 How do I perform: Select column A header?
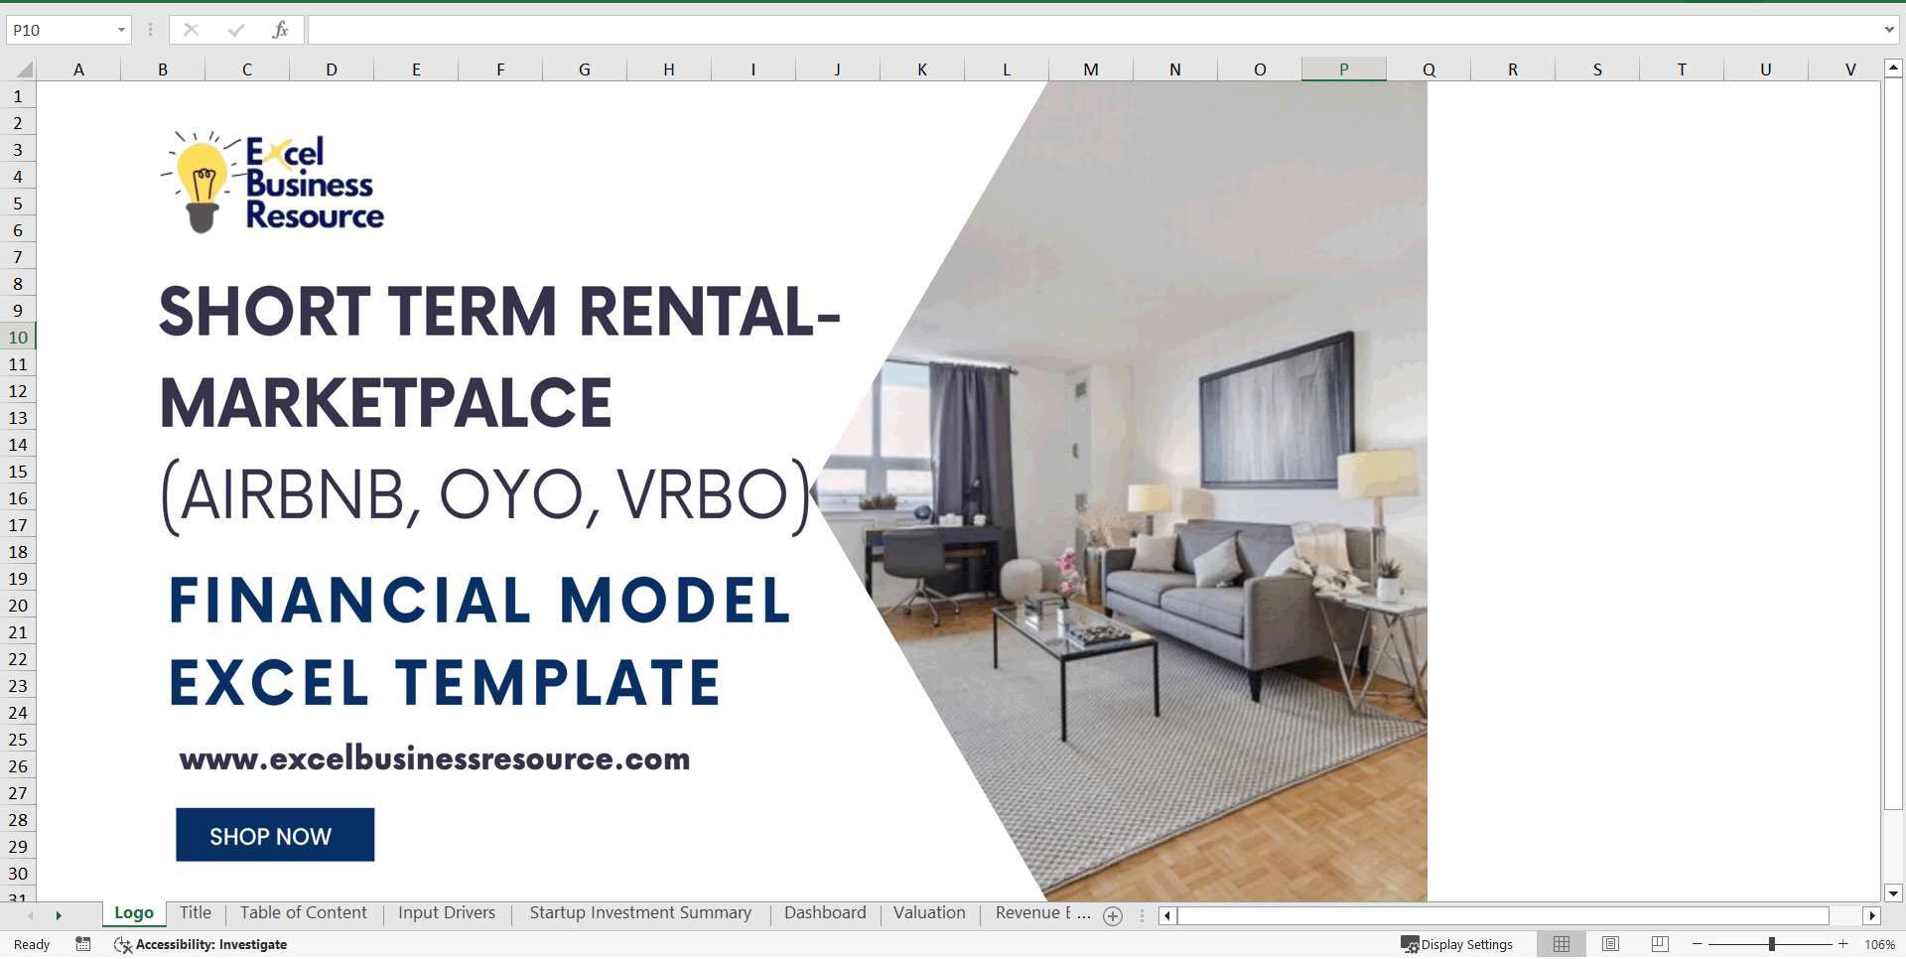click(78, 69)
